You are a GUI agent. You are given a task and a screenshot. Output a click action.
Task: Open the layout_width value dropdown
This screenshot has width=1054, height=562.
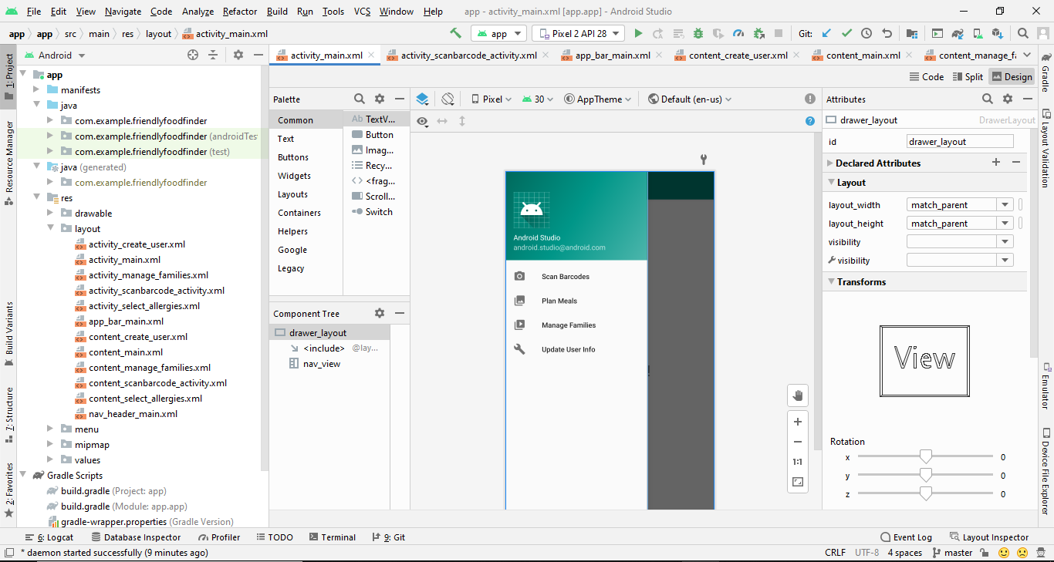click(x=1005, y=205)
